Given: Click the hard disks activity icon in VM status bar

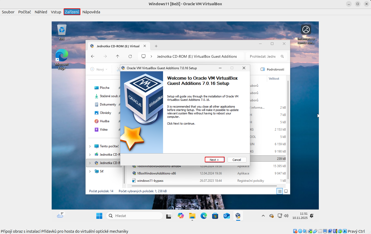Looking at the screenshot, I should (x=295, y=231).
